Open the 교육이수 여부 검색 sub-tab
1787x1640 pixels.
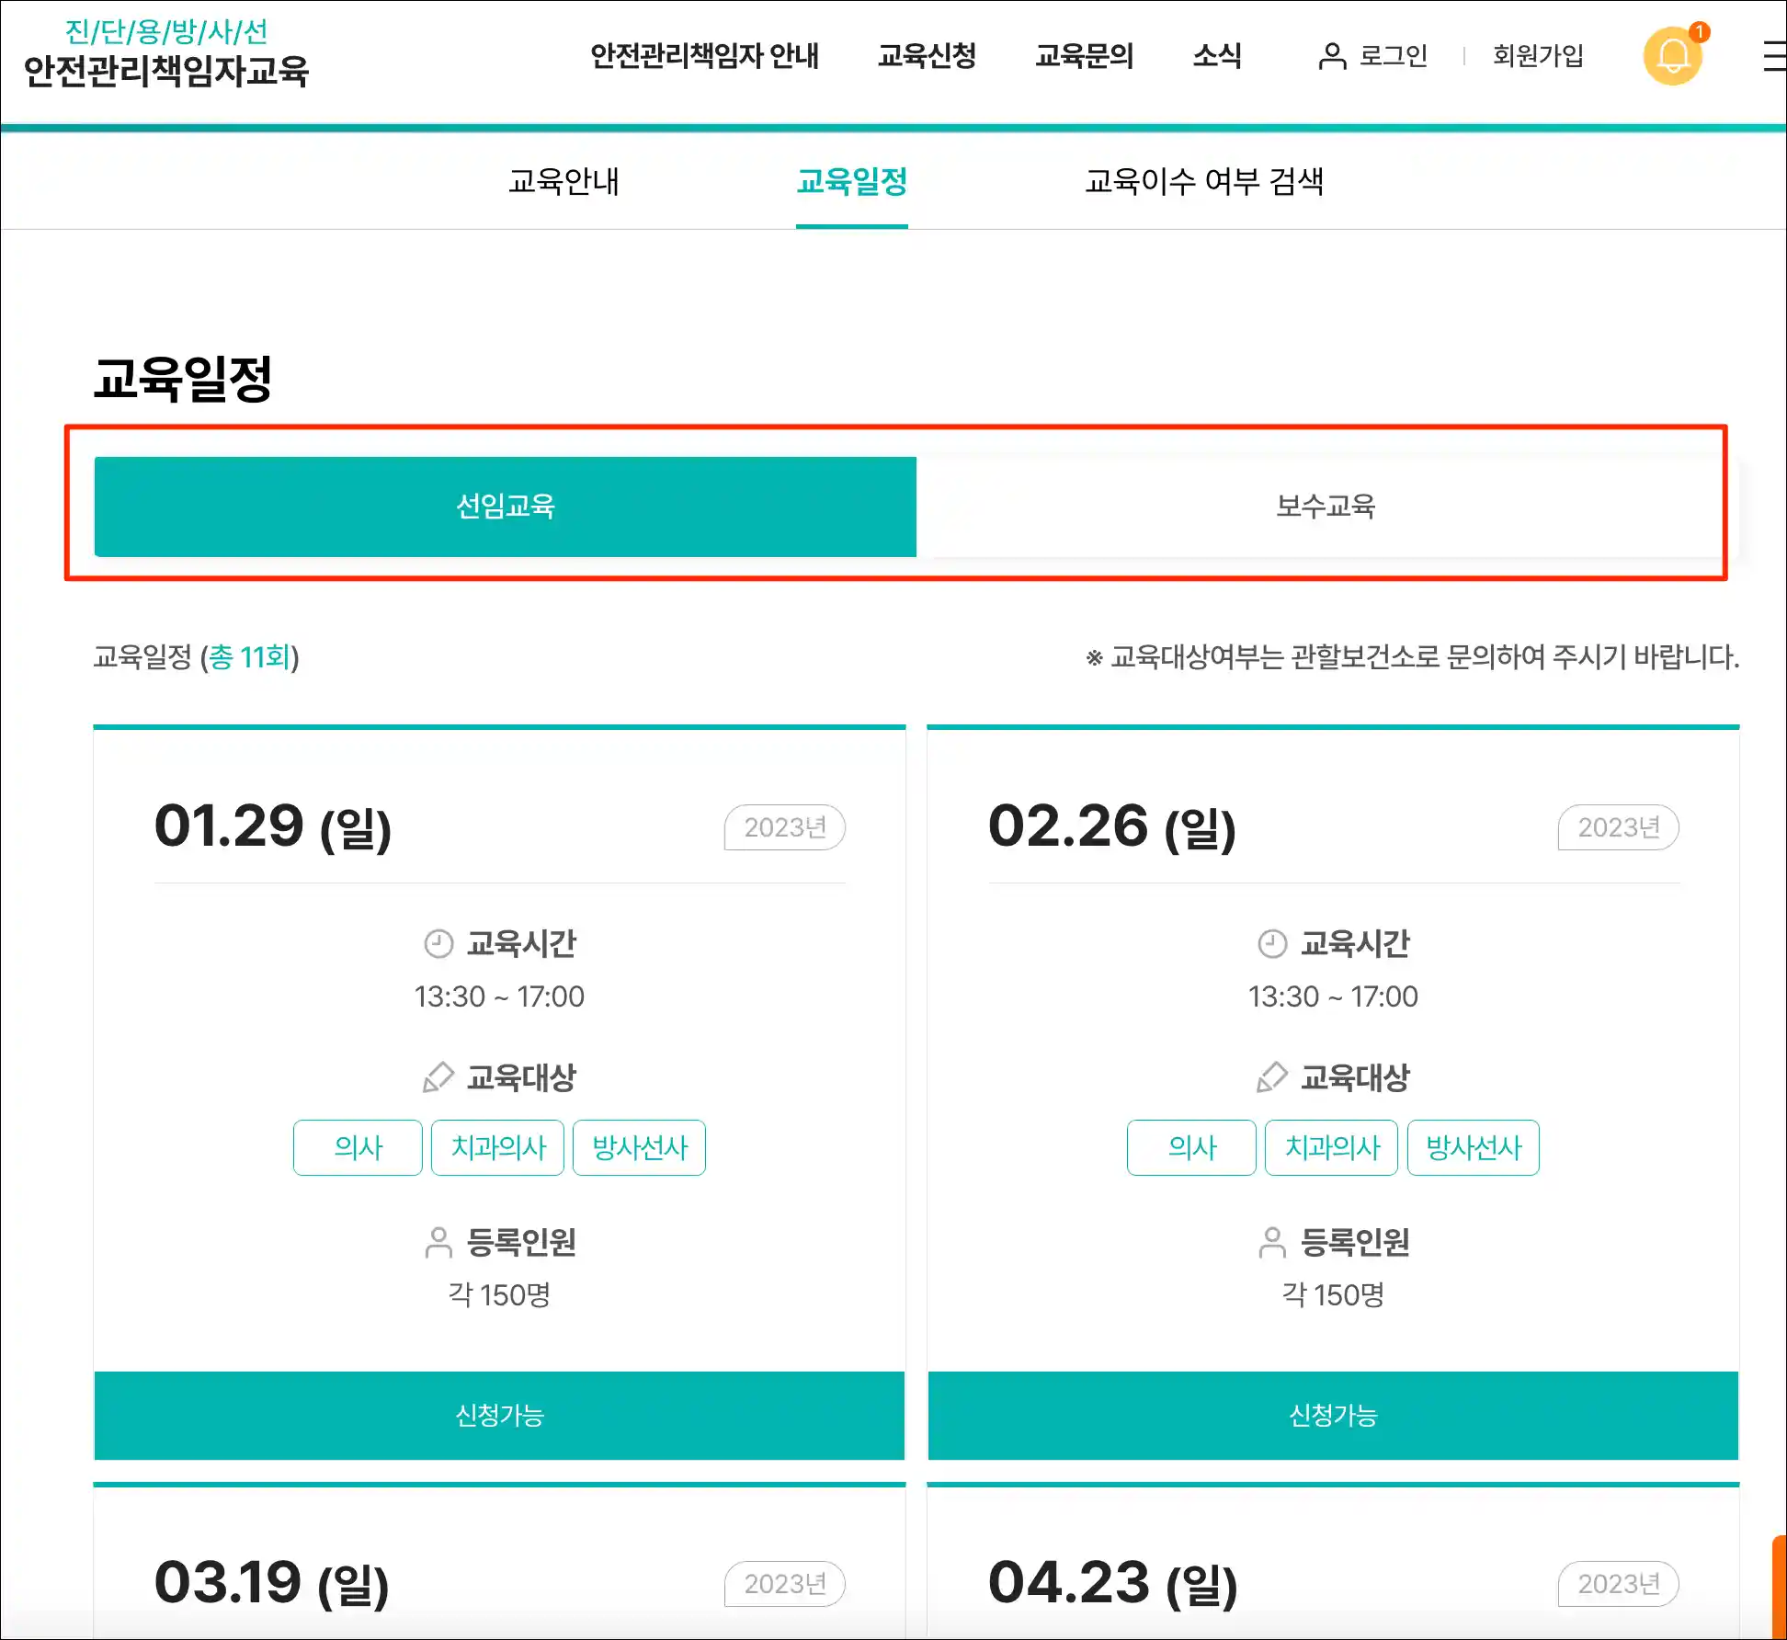(1204, 181)
